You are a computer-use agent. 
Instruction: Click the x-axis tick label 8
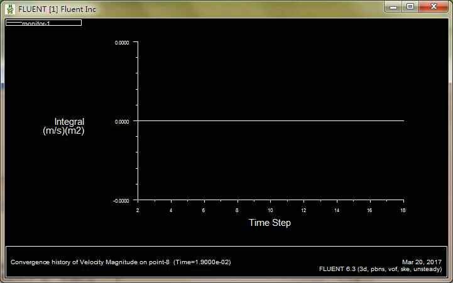tap(237, 210)
